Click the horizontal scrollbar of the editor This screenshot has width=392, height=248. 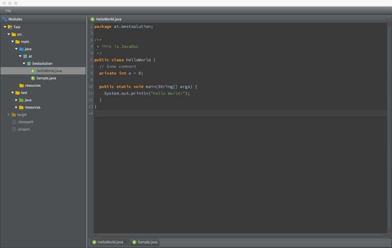[x=240, y=235]
